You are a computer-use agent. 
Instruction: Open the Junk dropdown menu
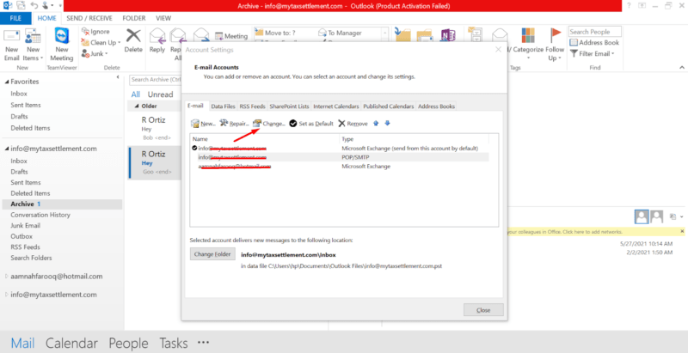tap(95, 53)
